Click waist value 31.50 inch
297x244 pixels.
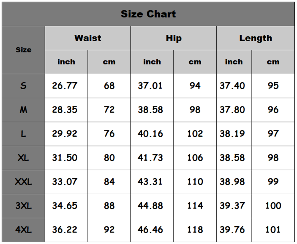point(65,158)
